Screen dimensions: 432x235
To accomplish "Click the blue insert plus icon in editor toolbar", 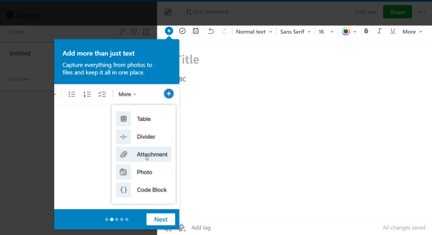I will (x=169, y=31).
